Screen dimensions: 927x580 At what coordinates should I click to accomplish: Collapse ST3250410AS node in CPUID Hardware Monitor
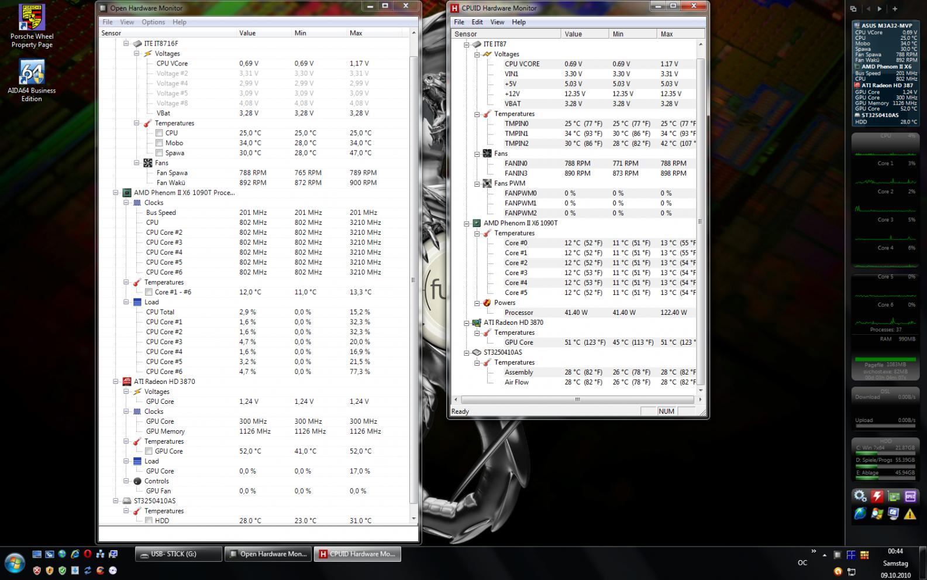coord(466,352)
